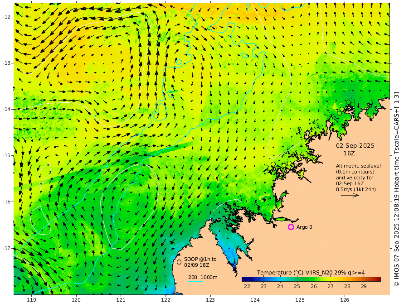Click the '0.5m/s (1kt 24h)' caption

356,189
